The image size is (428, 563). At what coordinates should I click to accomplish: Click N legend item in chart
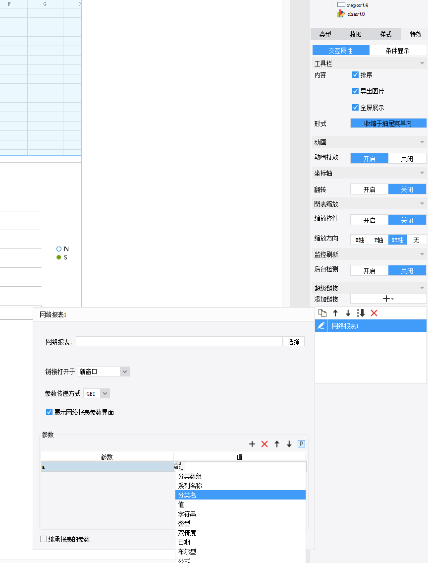(x=63, y=249)
